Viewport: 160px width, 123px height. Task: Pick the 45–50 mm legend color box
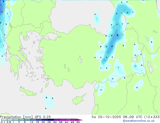74,120
